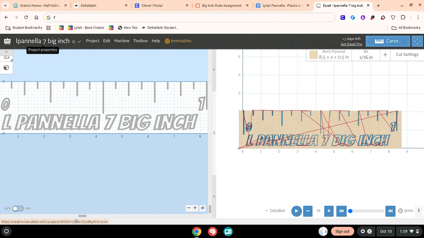Open Cut Settings panel
This screenshot has height=238, width=424.
pos(407,54)
